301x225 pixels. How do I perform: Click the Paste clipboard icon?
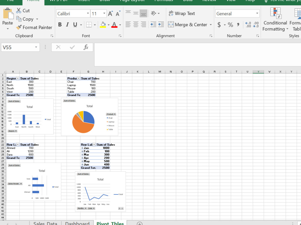pos(8,13)
